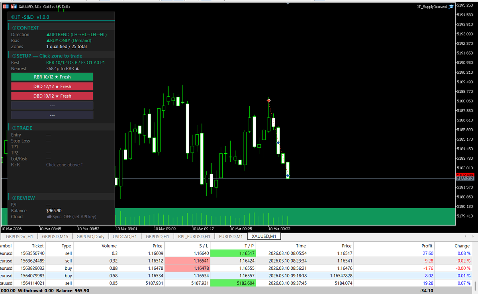Click the 1 qualified / 25 total zones value
Viewport: 478px width, 294px height.
(x=66, y=47)
